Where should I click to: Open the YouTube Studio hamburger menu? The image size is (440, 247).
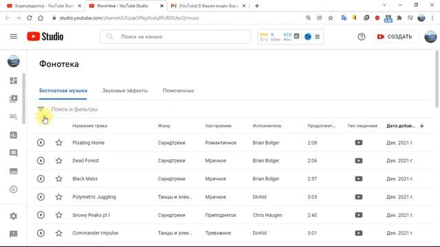[14, 36]
